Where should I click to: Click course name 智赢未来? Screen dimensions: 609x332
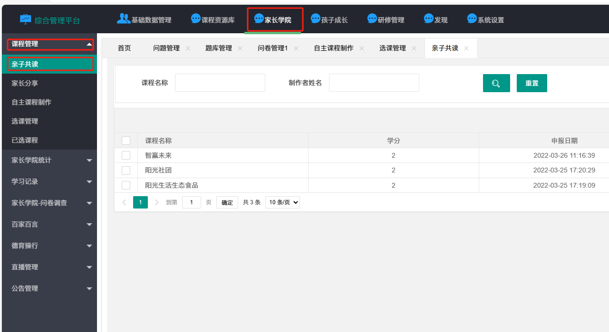[158, 155]
